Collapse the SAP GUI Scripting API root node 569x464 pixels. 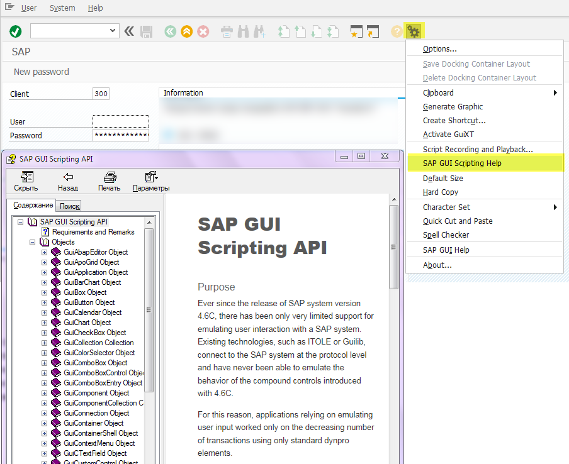[21, 222]
